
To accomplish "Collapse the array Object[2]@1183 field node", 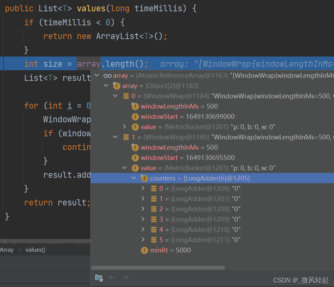I will pos(106,86).
